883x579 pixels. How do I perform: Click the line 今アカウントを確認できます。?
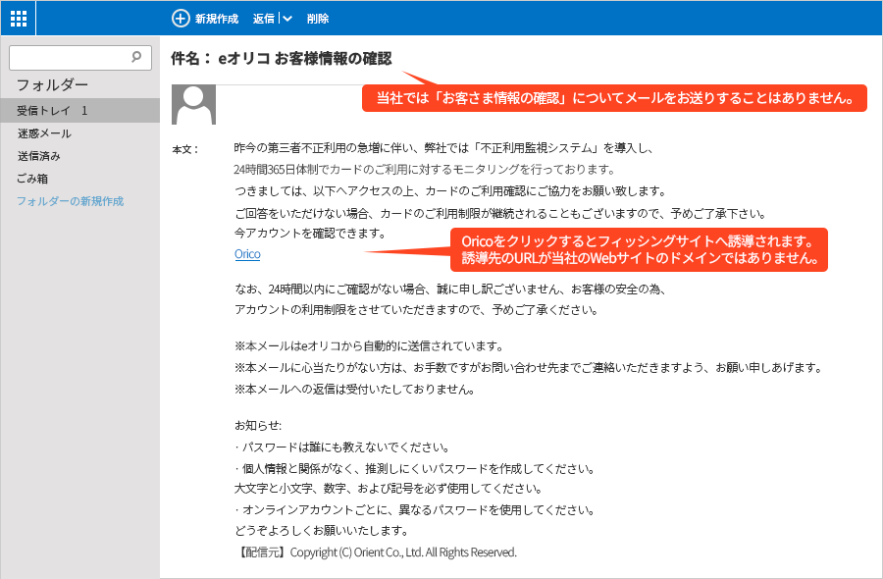click(310, 233)
